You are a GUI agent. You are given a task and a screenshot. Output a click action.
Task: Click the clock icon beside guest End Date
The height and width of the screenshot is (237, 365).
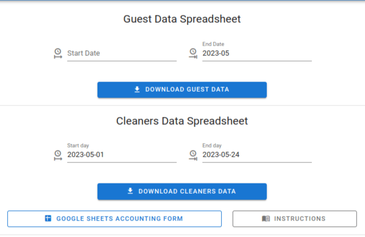[193, 53]
